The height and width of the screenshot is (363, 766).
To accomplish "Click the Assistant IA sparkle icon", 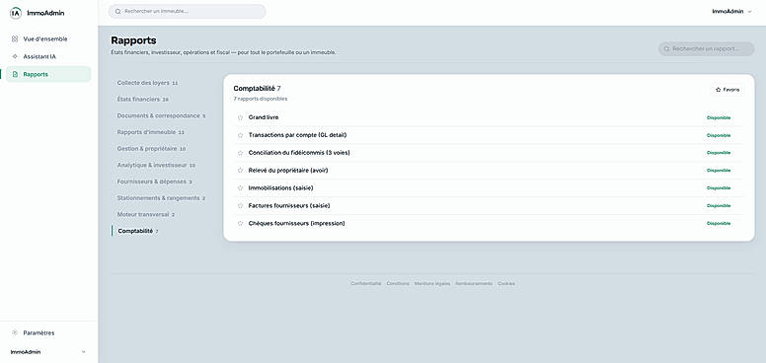I will tap(15, 56).
